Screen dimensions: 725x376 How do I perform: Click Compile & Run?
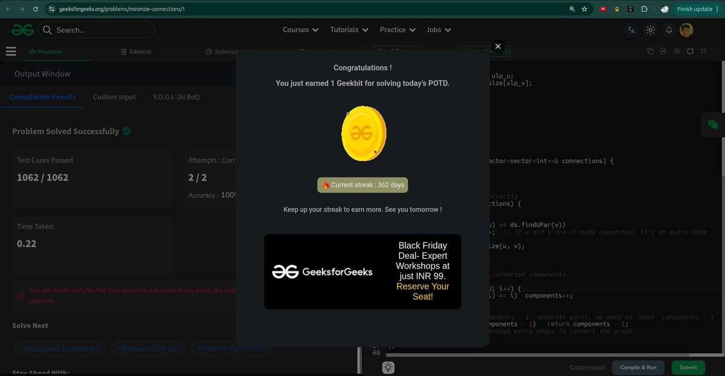(638, 367)
